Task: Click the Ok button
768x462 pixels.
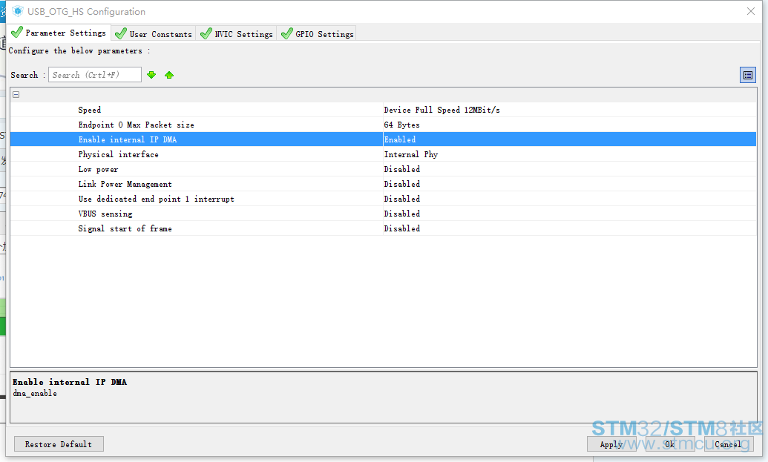Action: tap(670, 444)
